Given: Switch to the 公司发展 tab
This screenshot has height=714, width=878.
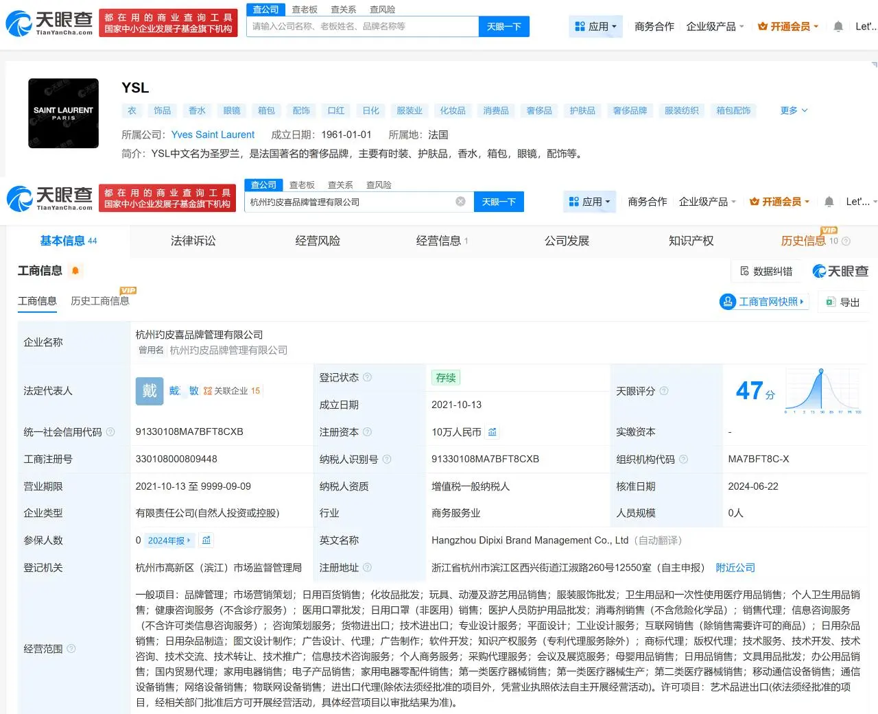Looking at the screenshot, I should coord(567,241).
